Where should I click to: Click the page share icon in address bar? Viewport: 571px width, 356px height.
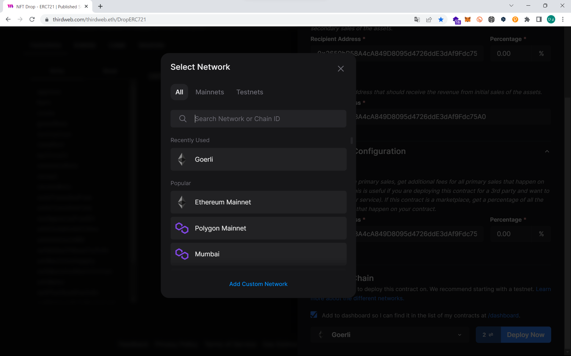(x=429, y=20)
